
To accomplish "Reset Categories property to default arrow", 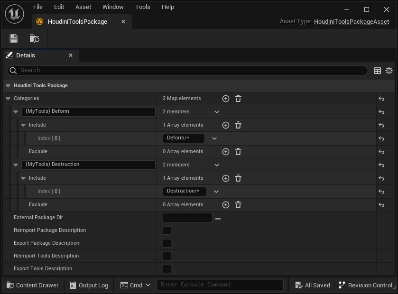I will (x=381, y=99).
